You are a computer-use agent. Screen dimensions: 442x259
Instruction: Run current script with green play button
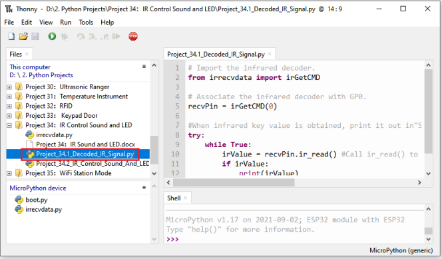(52, 37)
